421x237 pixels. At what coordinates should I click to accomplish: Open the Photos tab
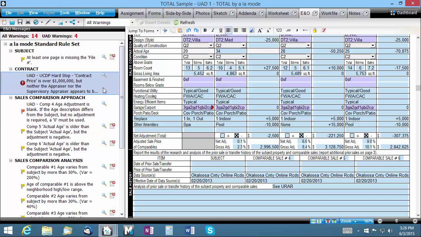pos(203,13)
